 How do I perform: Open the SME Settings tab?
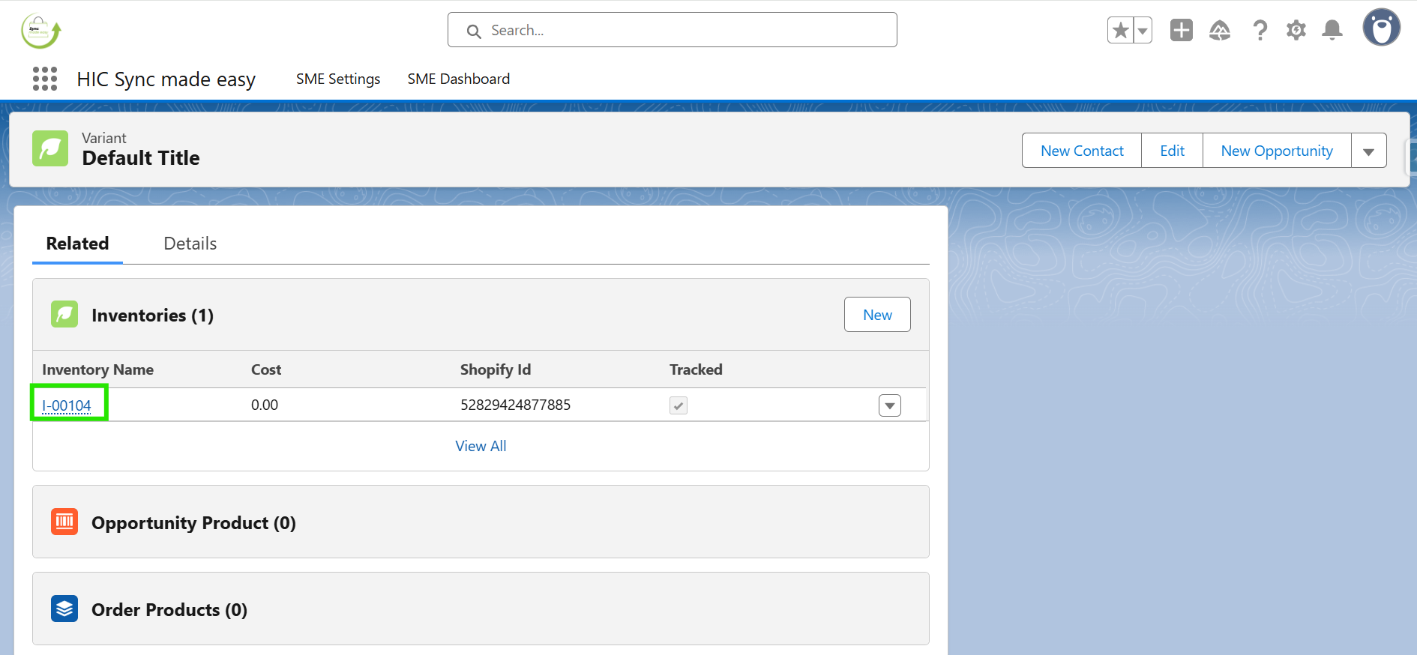(338, 79)
